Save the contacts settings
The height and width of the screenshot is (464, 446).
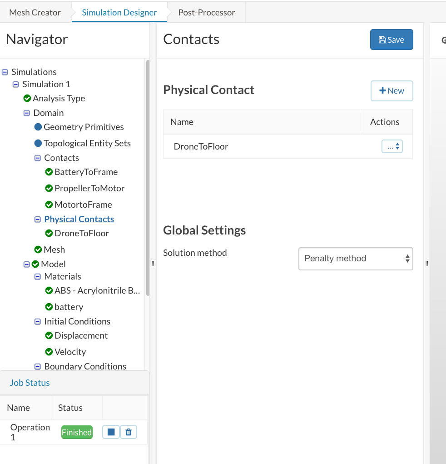point(391,40)
